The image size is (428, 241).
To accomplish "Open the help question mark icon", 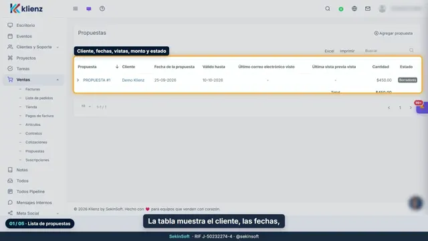I will [x=102, y=9].
